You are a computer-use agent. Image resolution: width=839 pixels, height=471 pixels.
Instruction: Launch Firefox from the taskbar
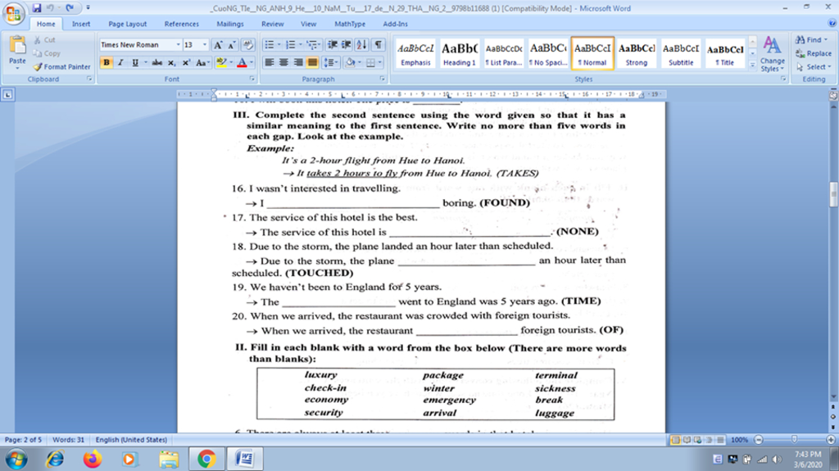(92, 459)
